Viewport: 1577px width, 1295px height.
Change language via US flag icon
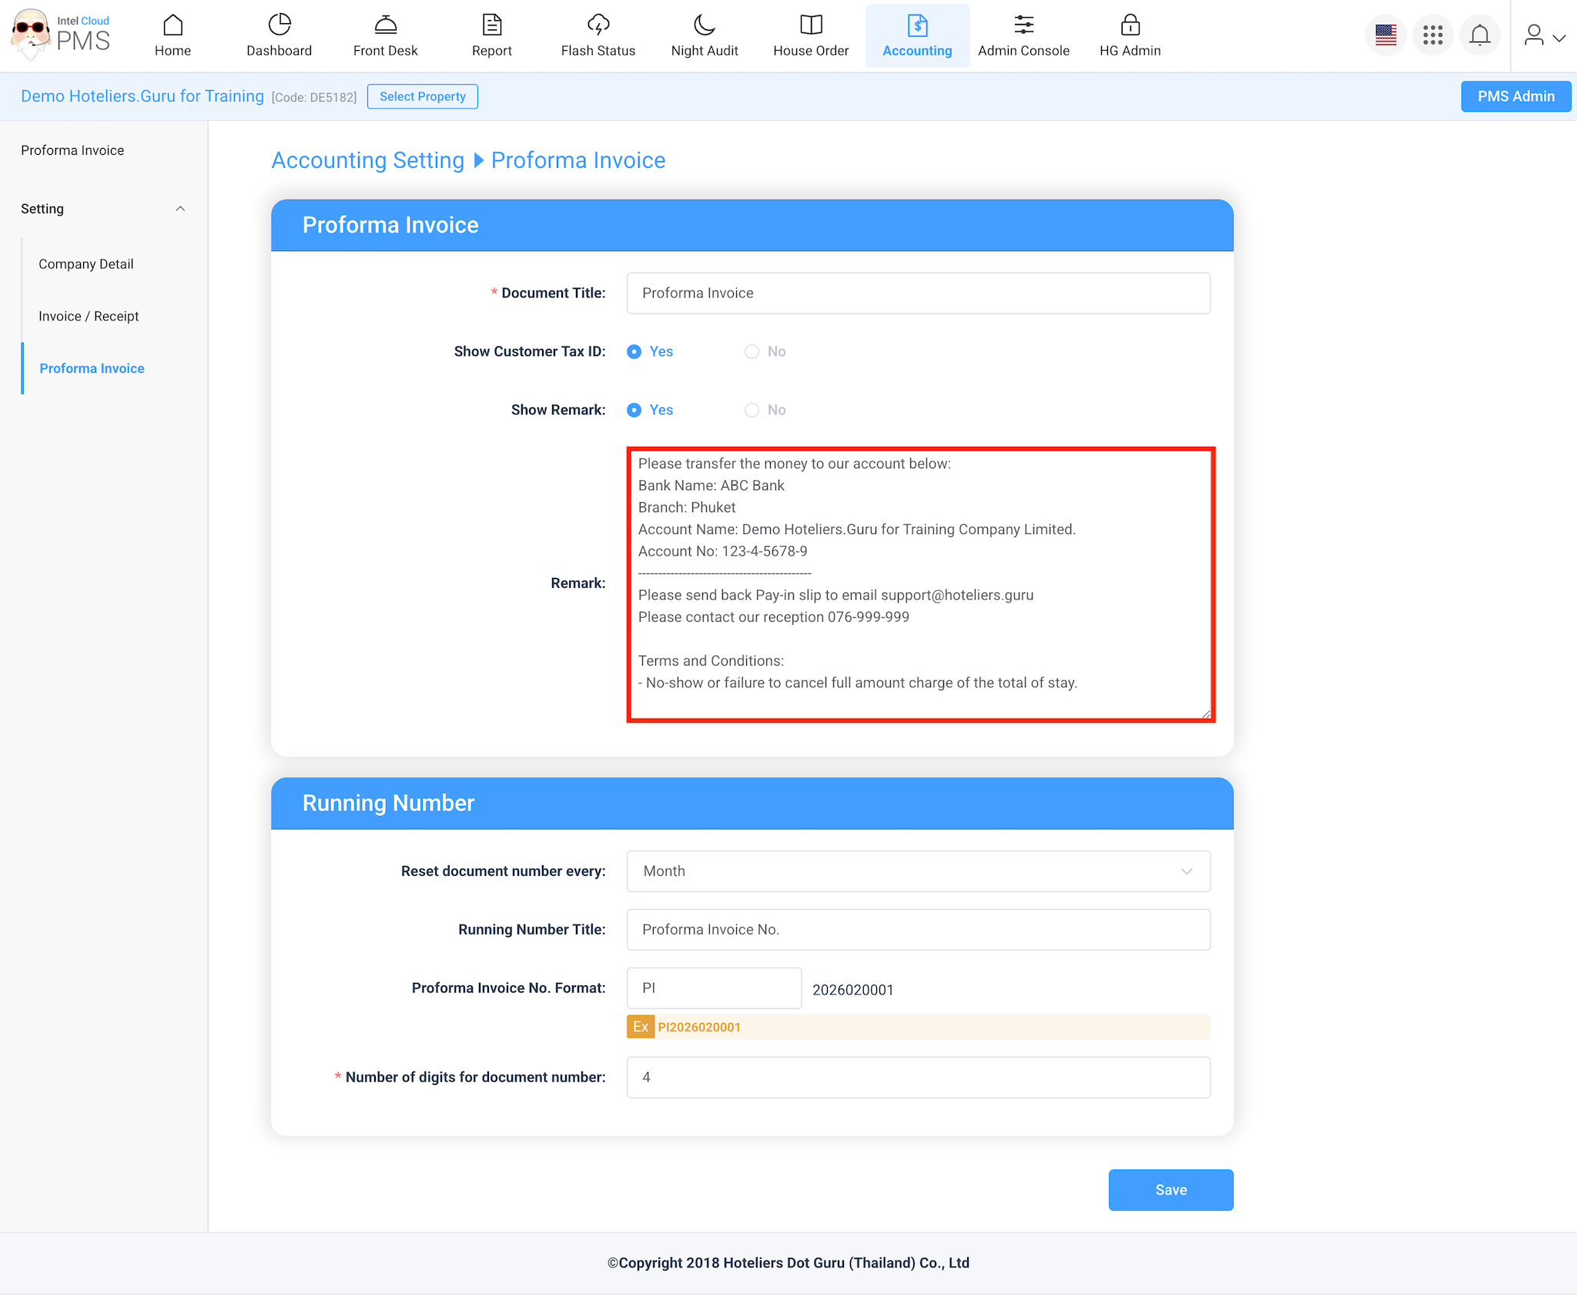point(1385,35)
